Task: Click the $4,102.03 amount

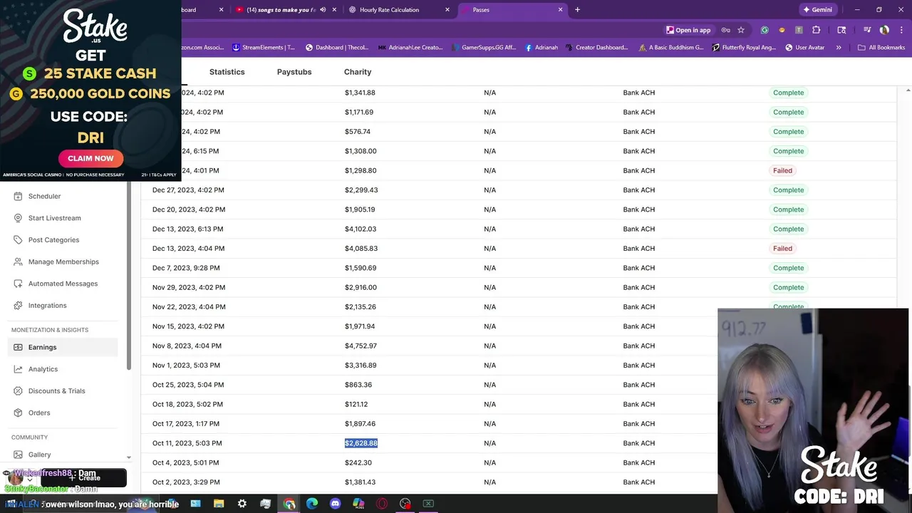Action: [x=361, y=229]
